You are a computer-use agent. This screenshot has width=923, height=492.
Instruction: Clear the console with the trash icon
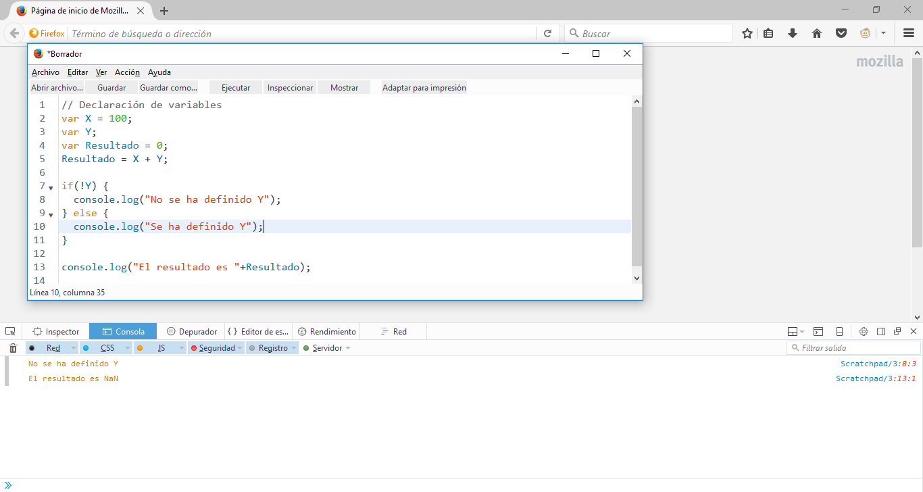coord(13,348)
